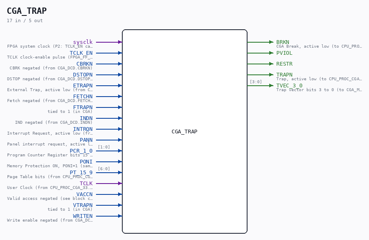The height and width of the screenshot is (240, 369).
Task: Click 'External Trap, active low' description
Action: 50,89
